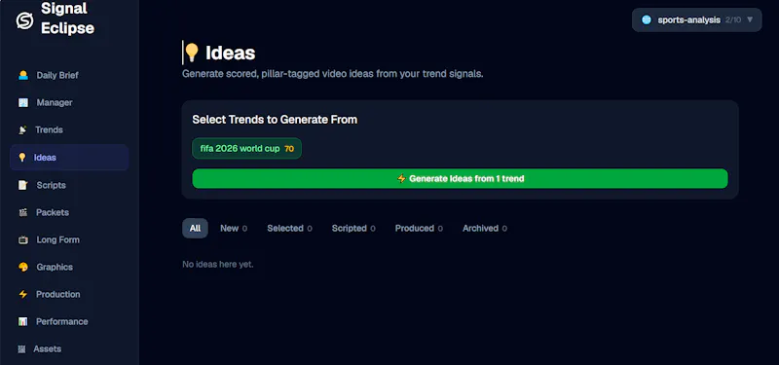
Task: Click the Performance chart icon
Action: coord(22,322)
